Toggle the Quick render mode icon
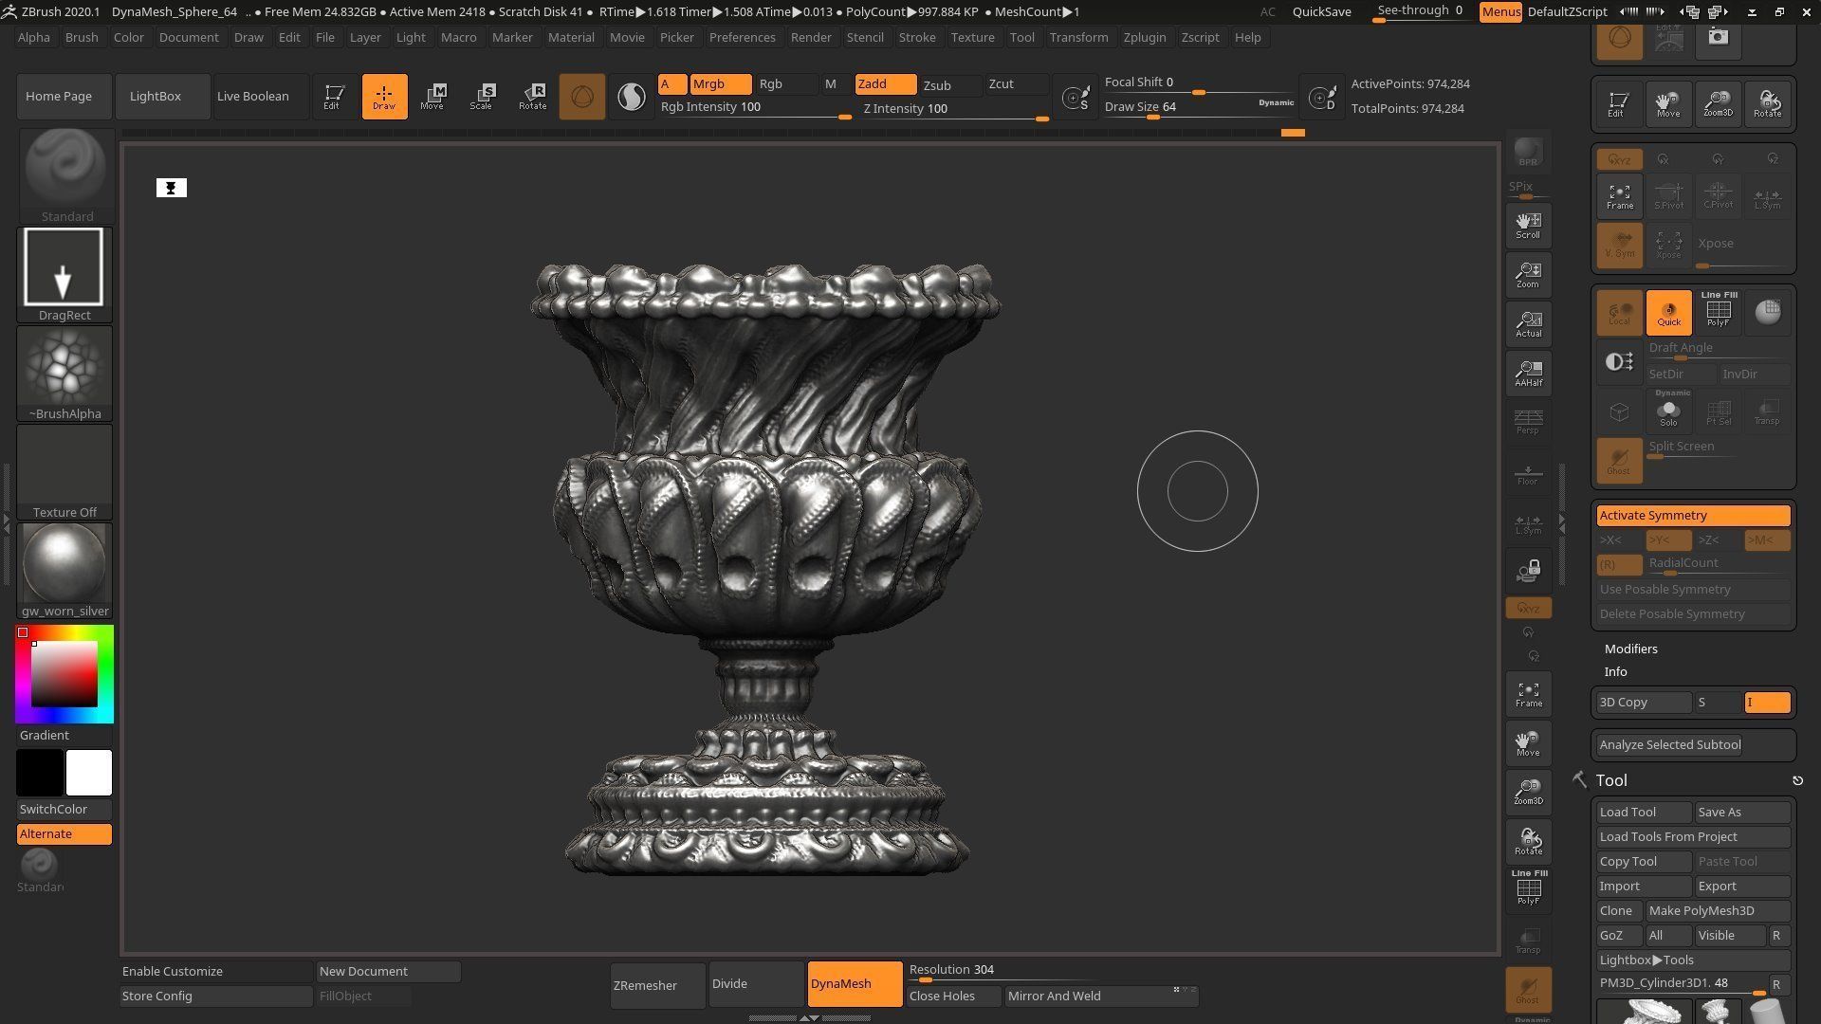 [1668, 313]
